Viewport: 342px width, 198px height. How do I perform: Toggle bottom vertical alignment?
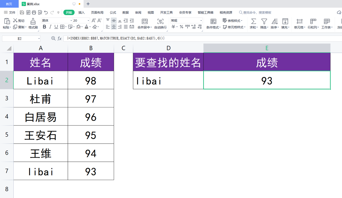(x=120, y=21)
